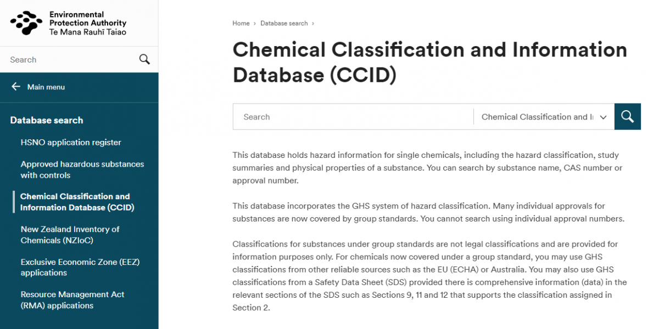Focus the CCID main search input field
Screen dimensions: 659x329
click(353, 117)
